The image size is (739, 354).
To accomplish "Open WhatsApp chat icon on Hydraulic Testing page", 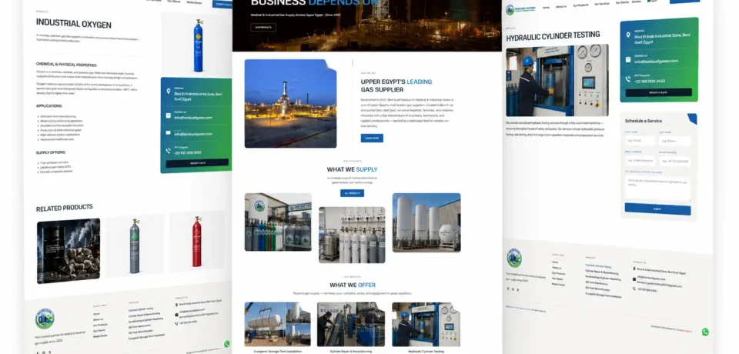I will (705, 332).
